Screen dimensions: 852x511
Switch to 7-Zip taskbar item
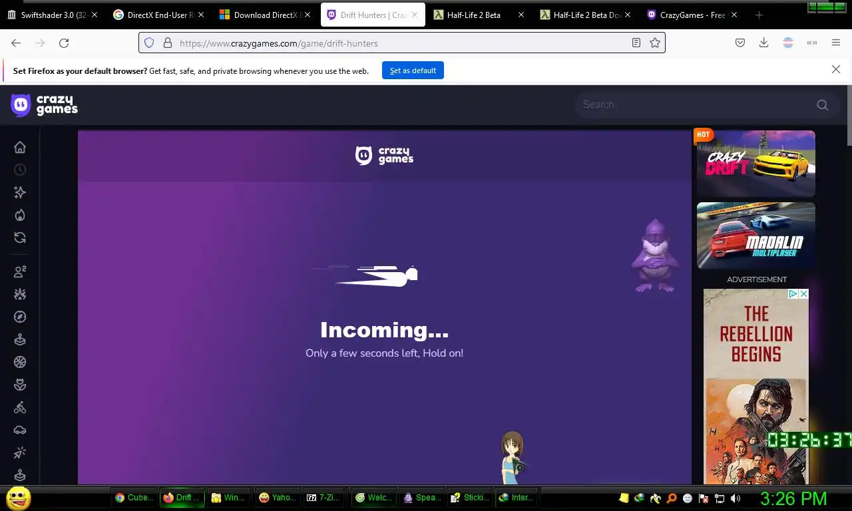[323, 497]
